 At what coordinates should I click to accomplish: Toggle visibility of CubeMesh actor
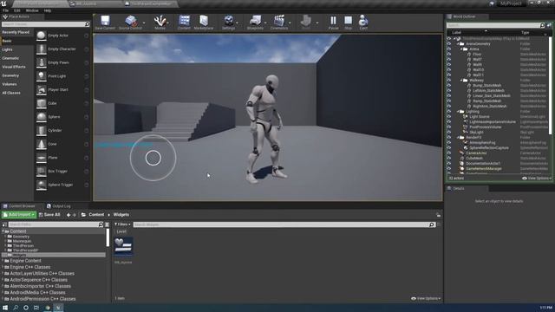[x=449, y=158]
